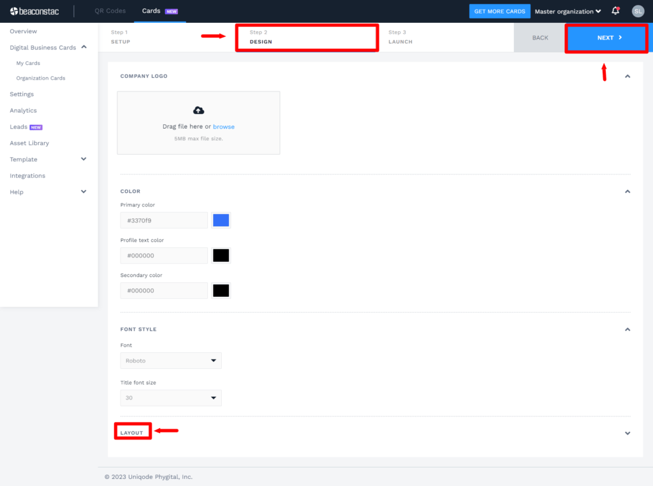Click the NEXT button
The width and height of the screenshot is (653, 486).
tap(605, 38)
